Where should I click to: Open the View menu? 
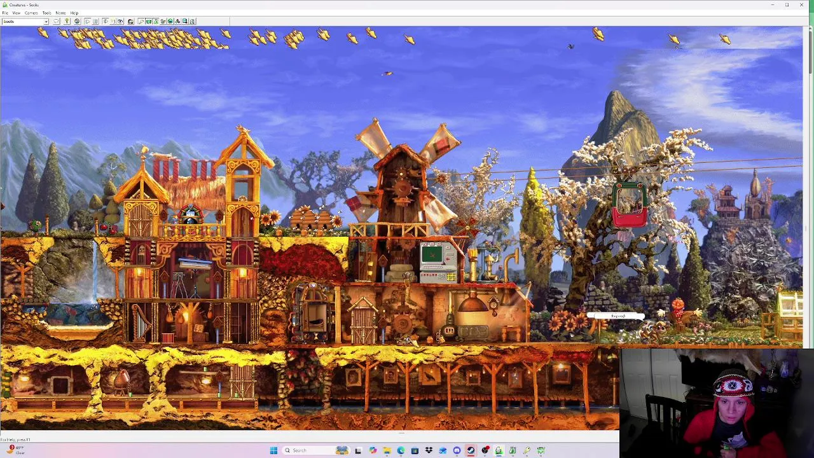[17, 13]
